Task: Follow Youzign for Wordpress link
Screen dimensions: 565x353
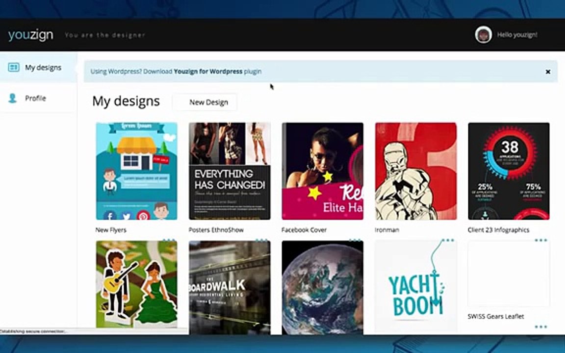Action: coord(208,71)
